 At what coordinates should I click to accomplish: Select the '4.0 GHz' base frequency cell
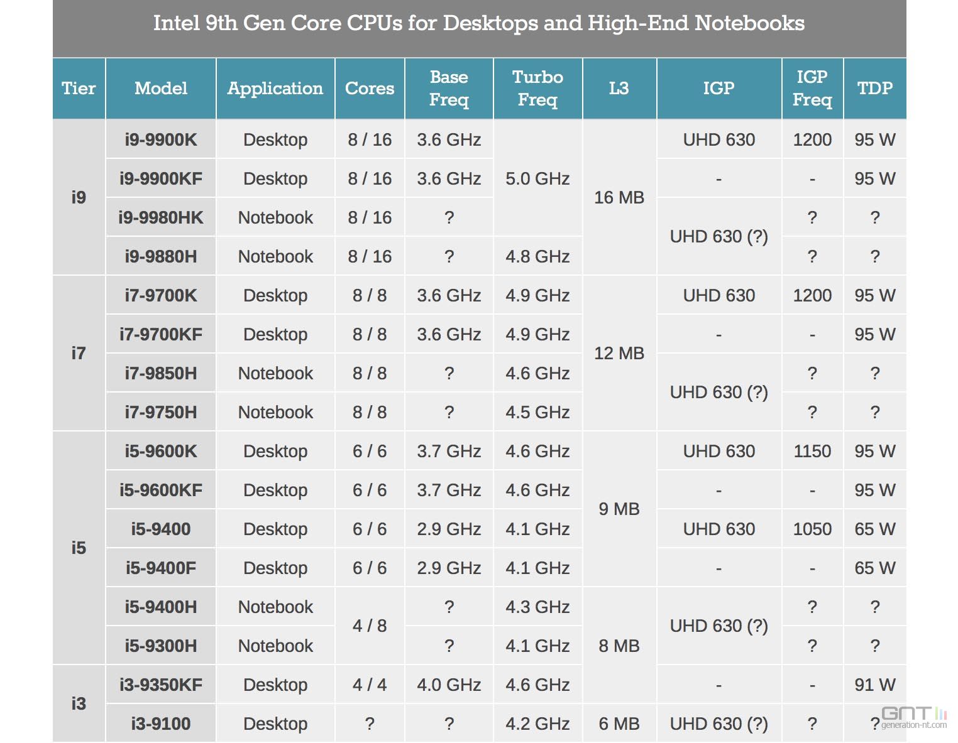click(x=449, y=685)
